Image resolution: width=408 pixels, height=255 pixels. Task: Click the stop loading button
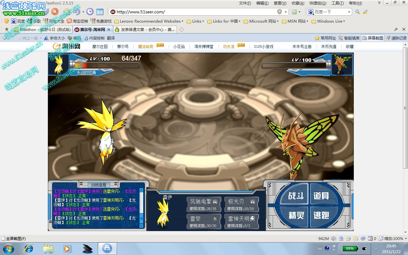click(55, 12)
